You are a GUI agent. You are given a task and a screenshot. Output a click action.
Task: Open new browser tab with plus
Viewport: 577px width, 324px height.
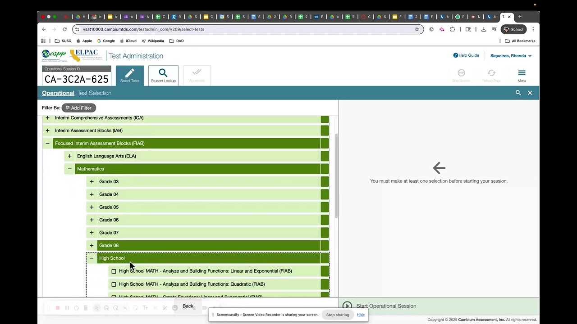click(x=520, y=17)
